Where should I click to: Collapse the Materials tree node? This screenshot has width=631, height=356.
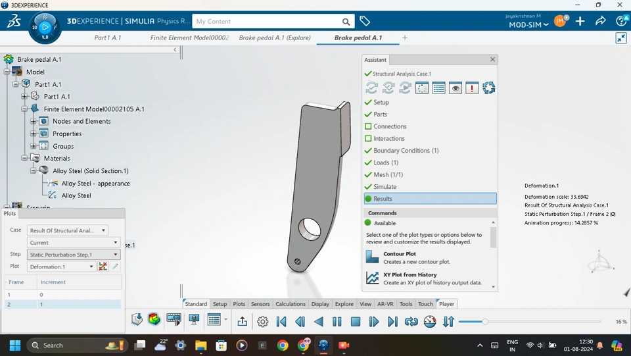(24, 159)
